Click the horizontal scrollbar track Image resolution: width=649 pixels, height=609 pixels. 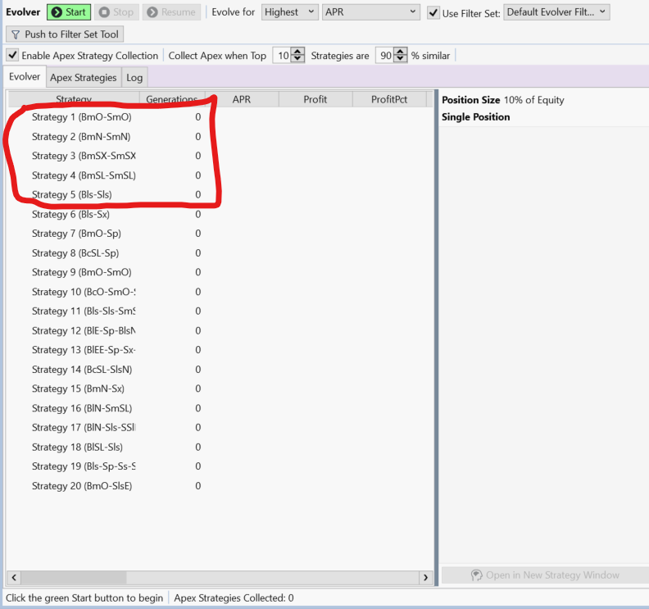click(x=220, y=578)
